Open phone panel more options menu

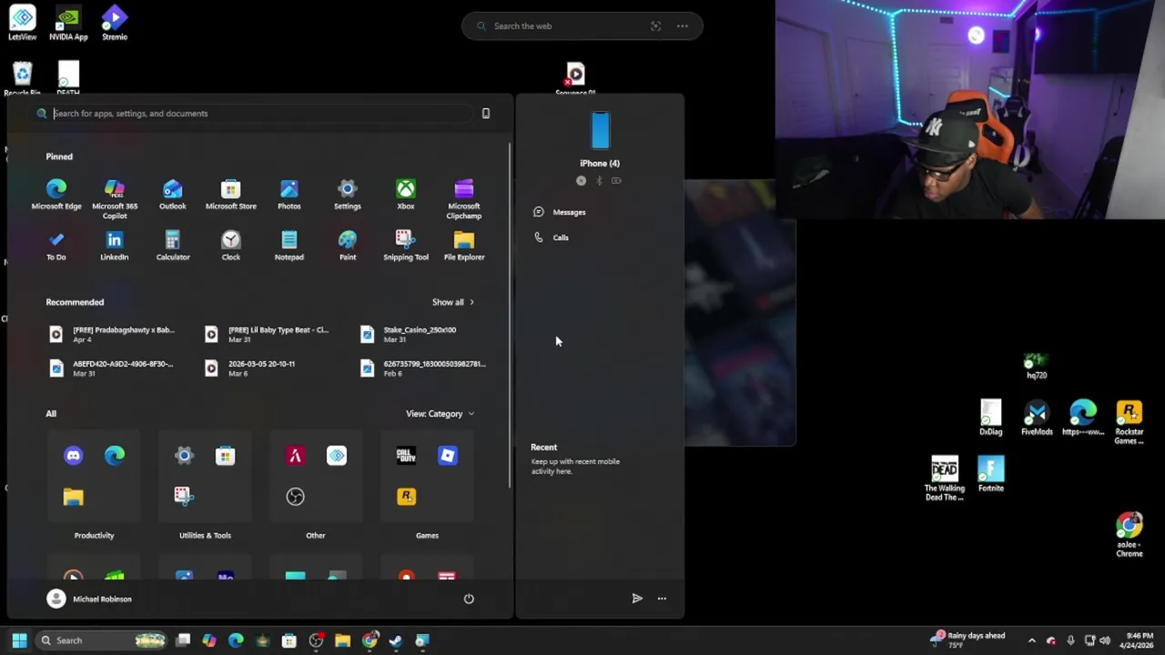[662, 599]
